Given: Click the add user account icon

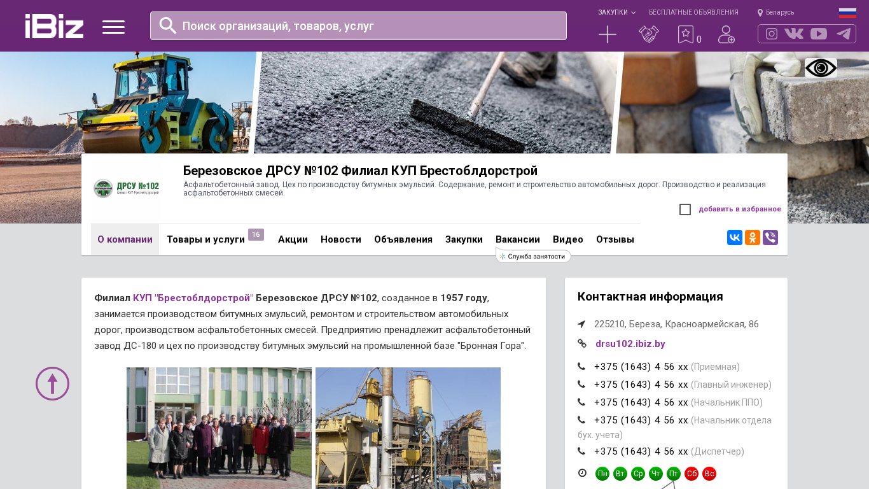Looking at the screenshot, I should [x=726, y=34].
